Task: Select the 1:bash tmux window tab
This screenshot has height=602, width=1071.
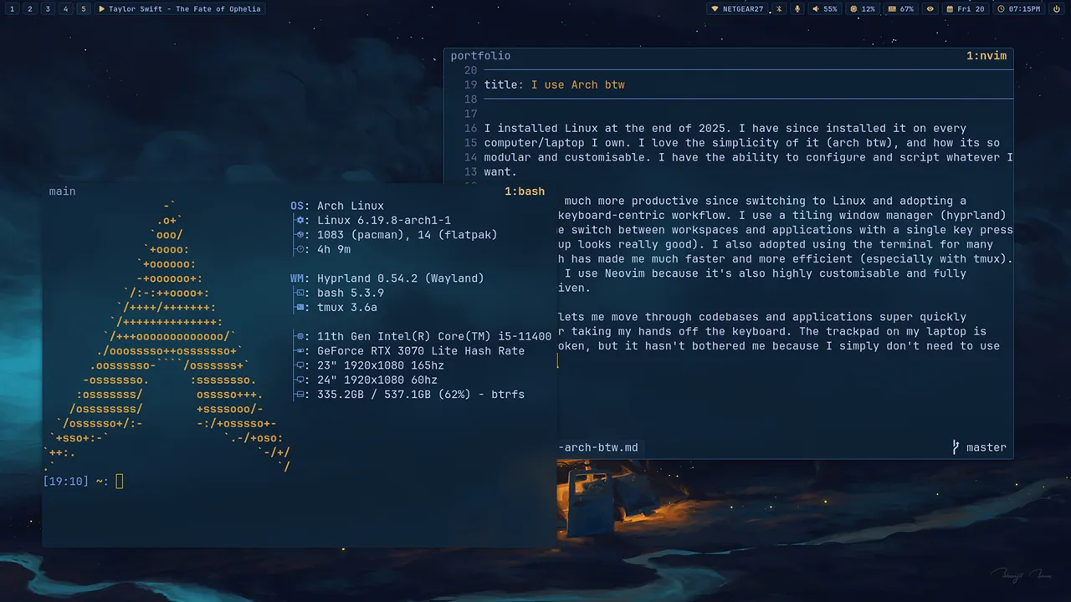Action: (x=525, y=191)
